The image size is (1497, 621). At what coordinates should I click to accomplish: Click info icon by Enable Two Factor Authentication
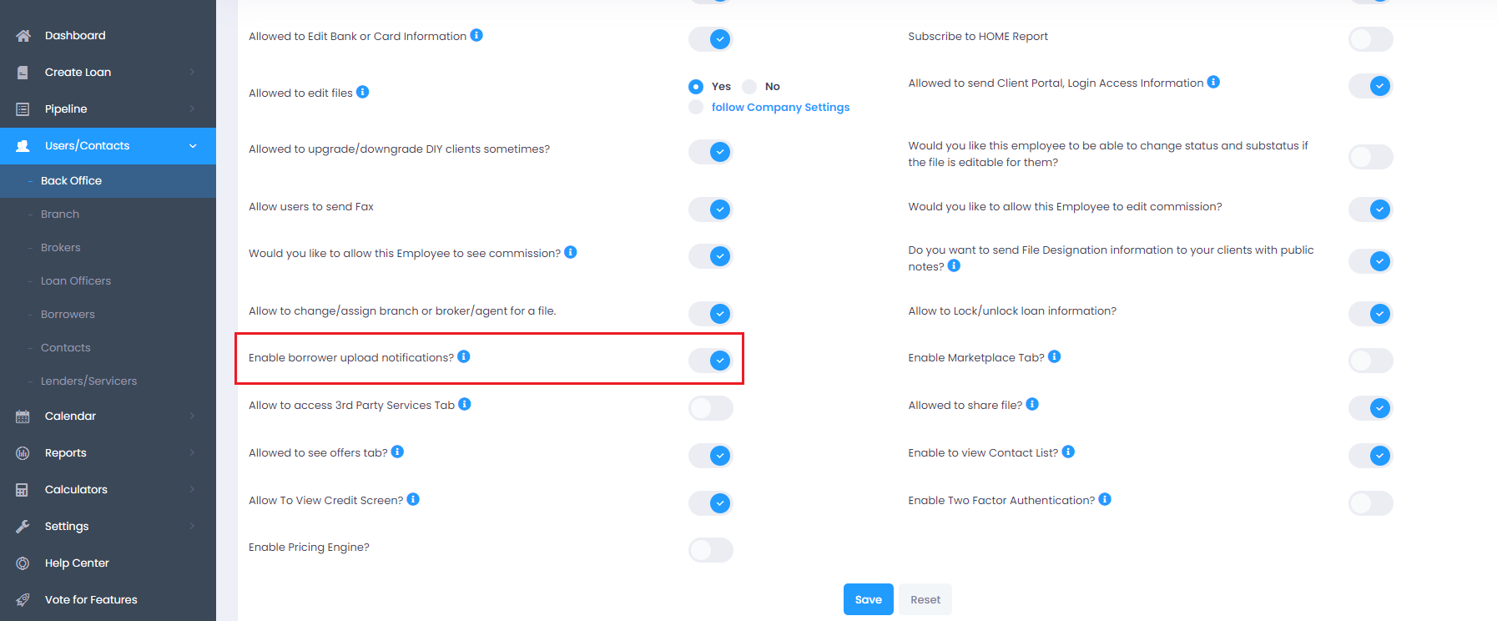point(1105,499)
